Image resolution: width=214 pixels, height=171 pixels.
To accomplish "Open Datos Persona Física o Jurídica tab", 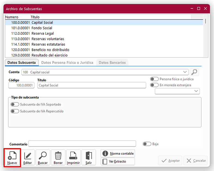I will click(x=67, y=62).
